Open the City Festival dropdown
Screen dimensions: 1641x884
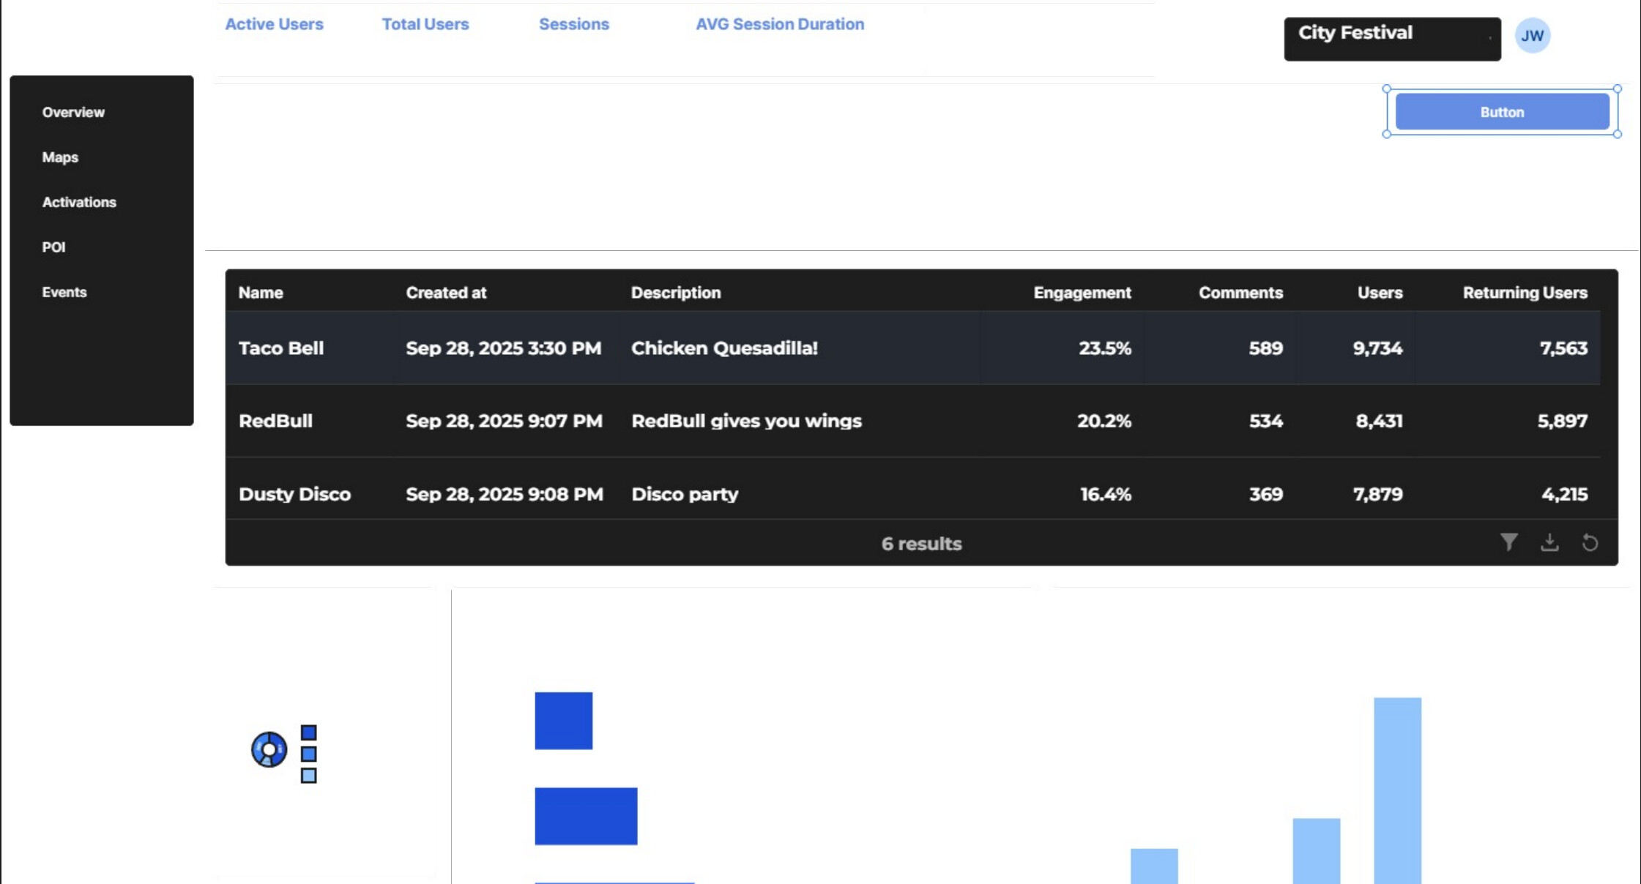tap(1391, 39)
